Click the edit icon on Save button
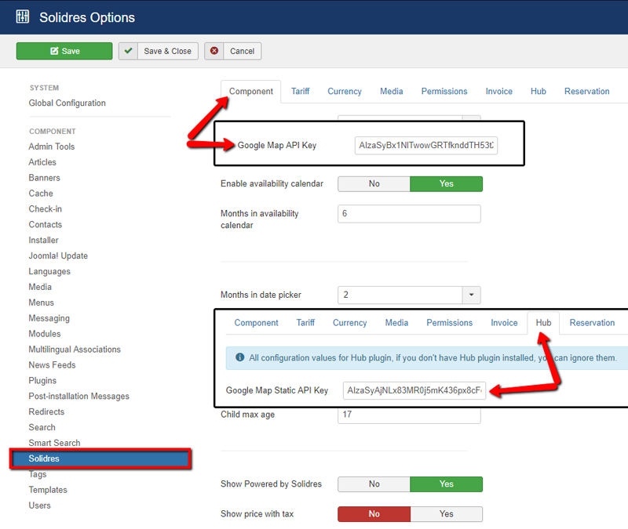 (54, 51)
